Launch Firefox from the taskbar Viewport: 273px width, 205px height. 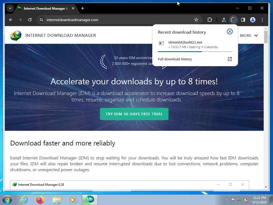[x=40, y=200]
